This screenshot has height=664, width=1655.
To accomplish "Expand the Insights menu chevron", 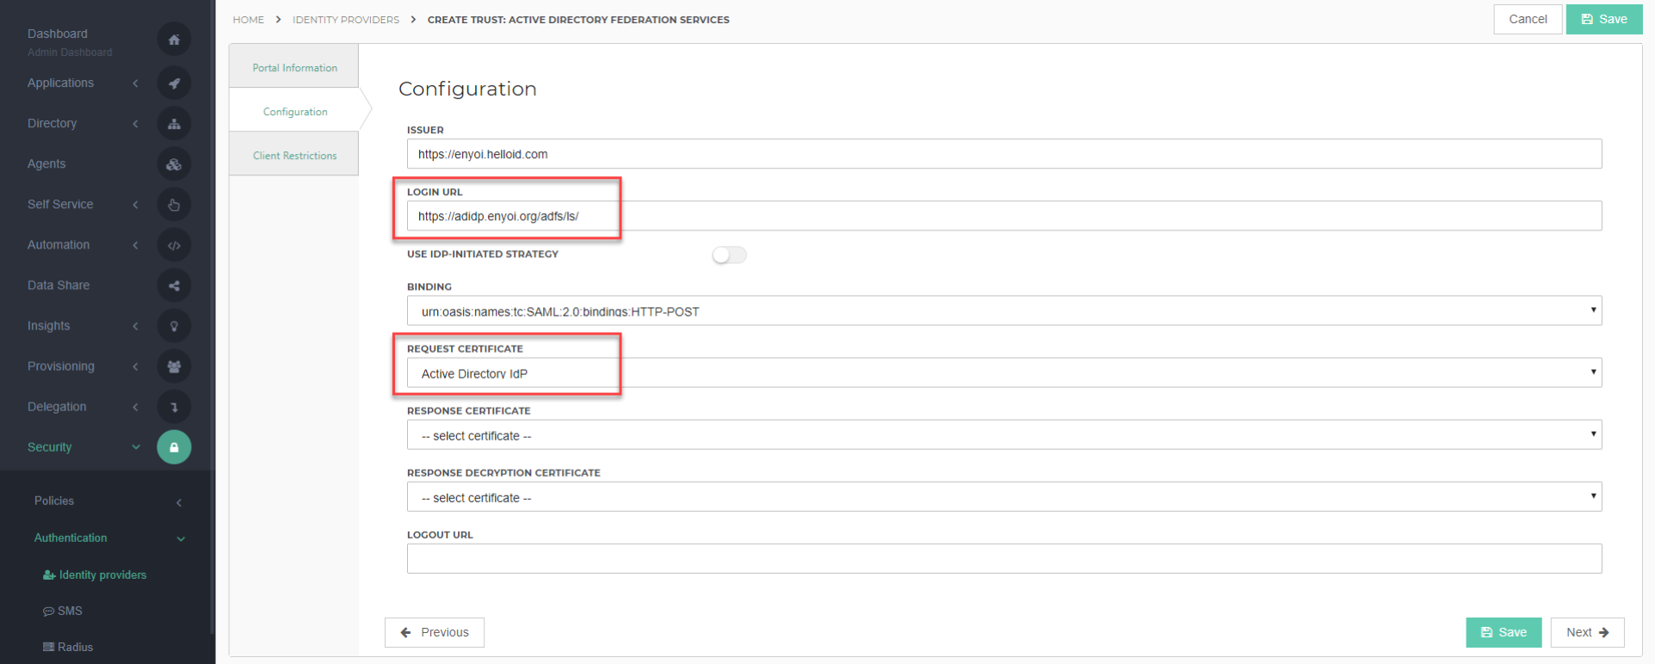I will (135, 326).
